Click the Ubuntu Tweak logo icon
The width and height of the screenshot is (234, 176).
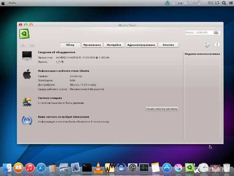(24, 33)
